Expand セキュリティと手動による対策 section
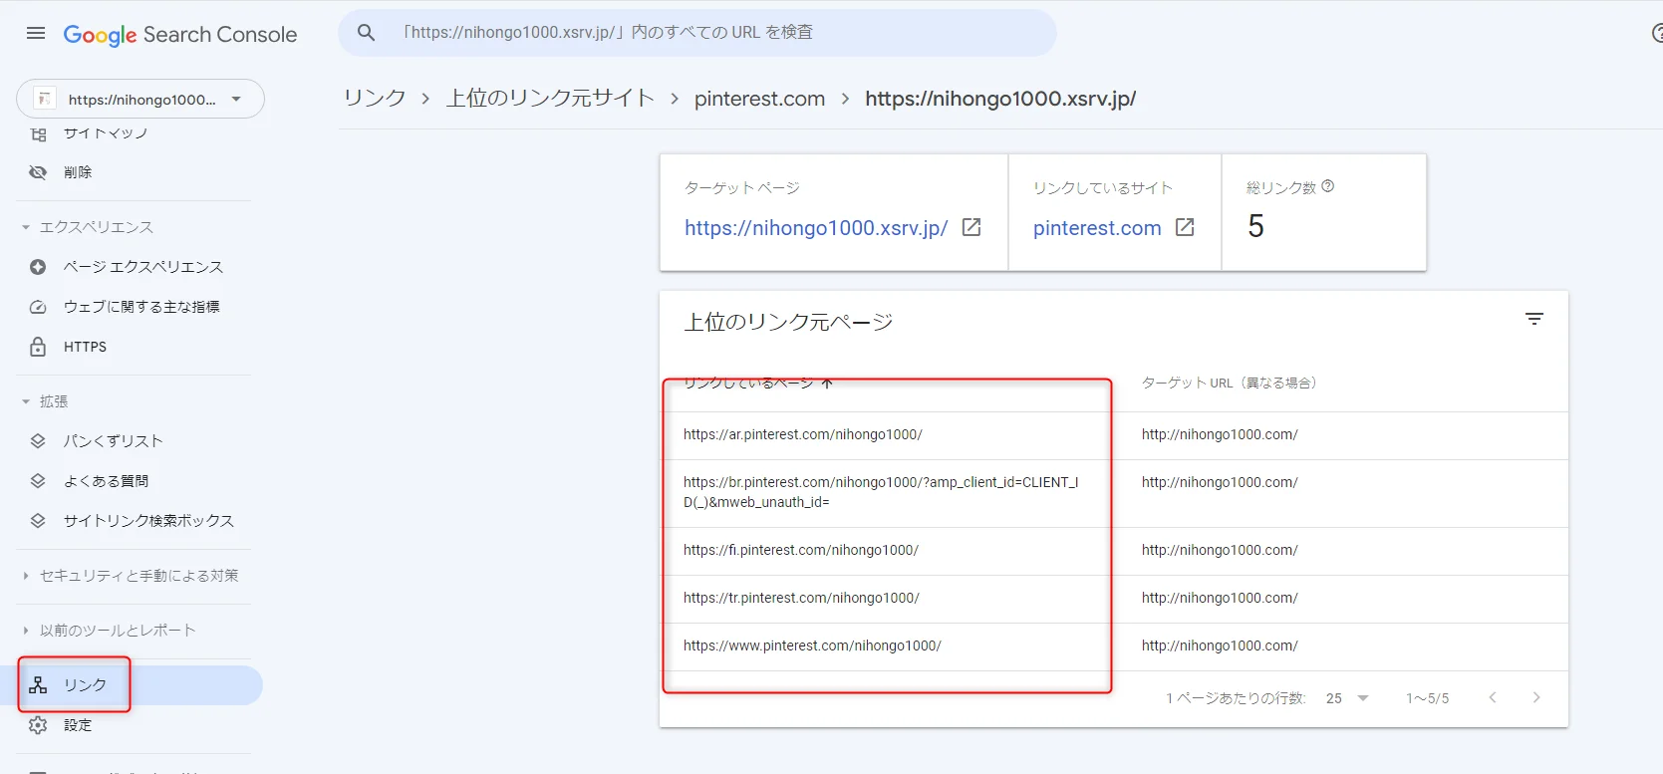1663x774 pixels. [x=130, y=576]
